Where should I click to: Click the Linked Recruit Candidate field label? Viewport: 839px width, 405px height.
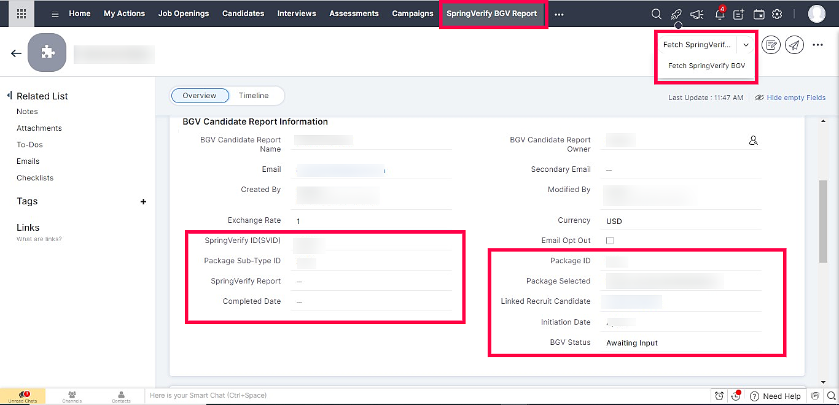coord(545,301)
